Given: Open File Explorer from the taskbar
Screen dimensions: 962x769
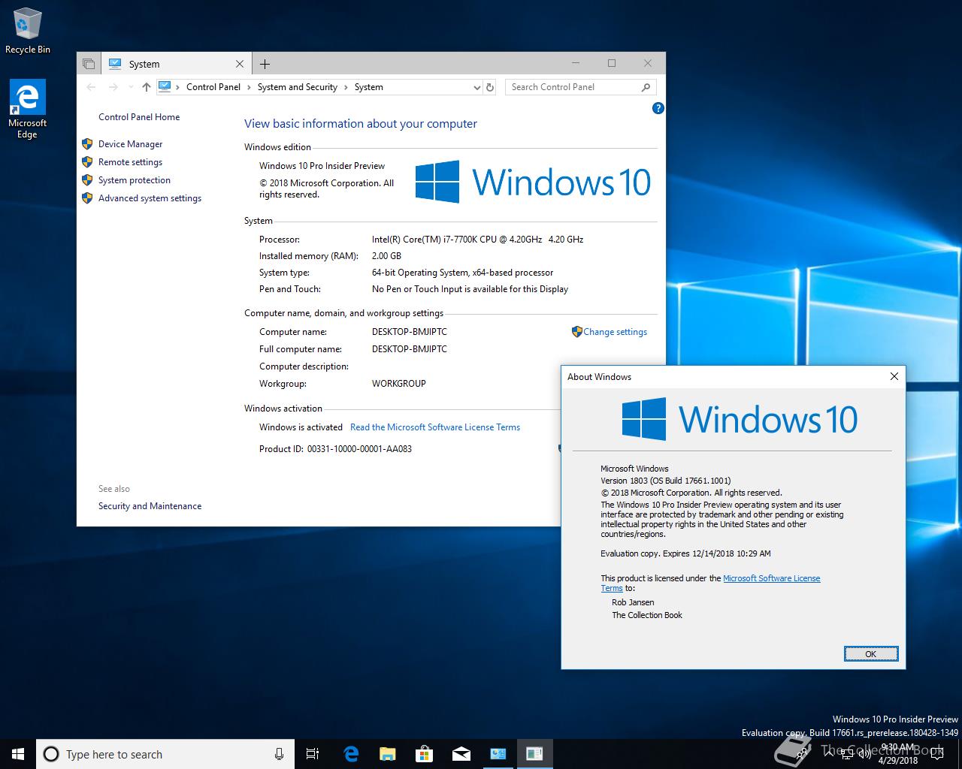Looking at the screenshot, I should (388, 754).
